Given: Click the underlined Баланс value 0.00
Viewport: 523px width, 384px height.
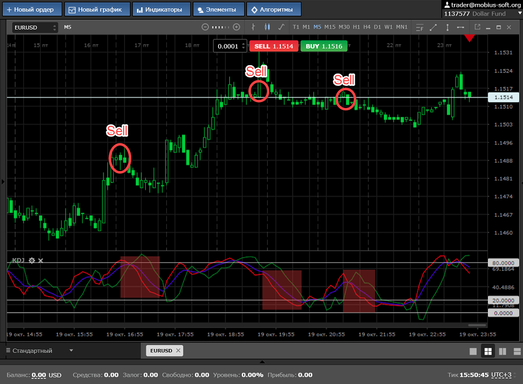Looking at the screenshot, I should pyautogui.click(x=39, y=375).
